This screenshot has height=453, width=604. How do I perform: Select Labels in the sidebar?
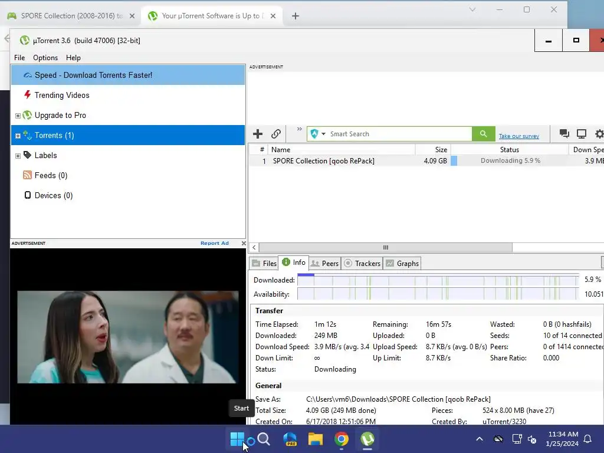click(x=128, y=155)
